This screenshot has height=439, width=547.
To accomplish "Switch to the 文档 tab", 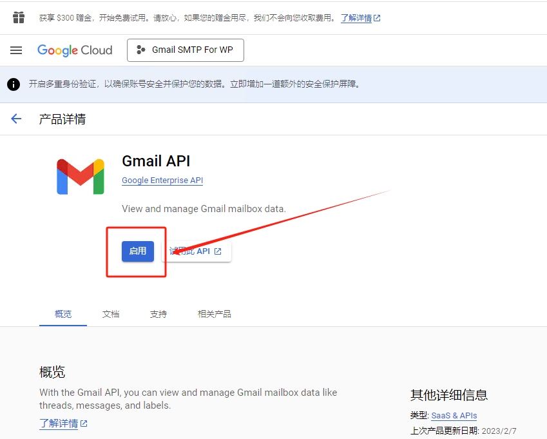I will (111, 314).
